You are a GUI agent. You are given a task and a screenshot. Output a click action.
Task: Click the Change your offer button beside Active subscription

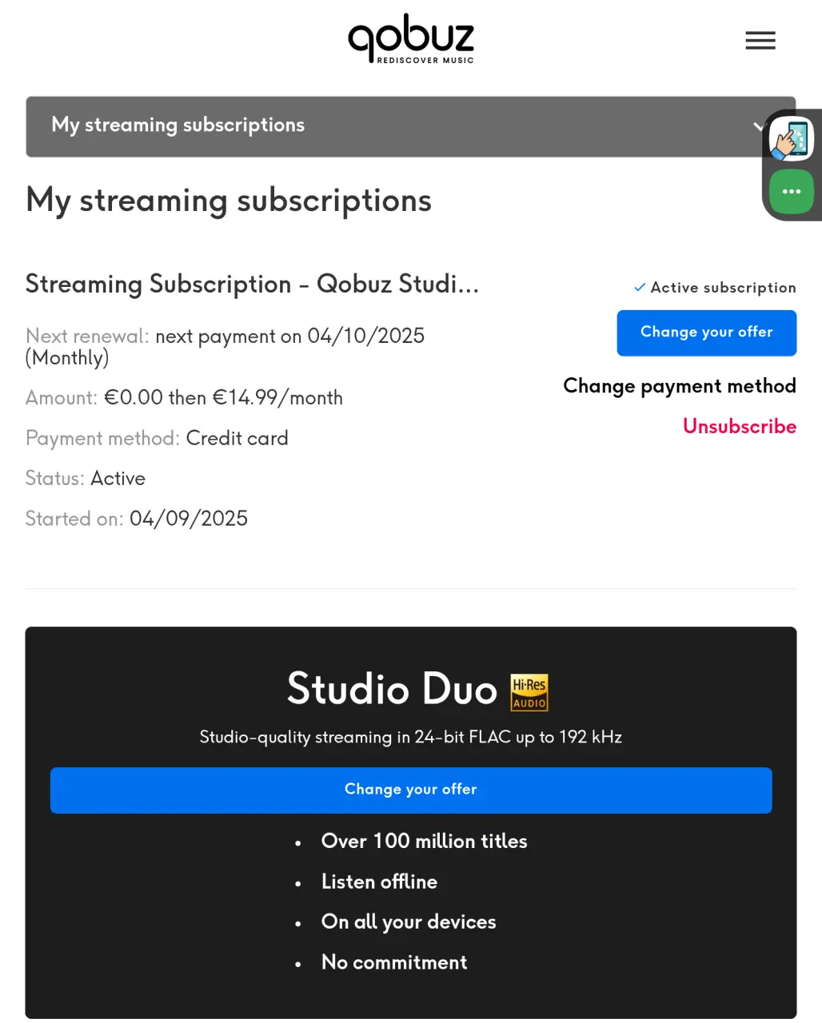pyautogui.click(x=707, y=332)
